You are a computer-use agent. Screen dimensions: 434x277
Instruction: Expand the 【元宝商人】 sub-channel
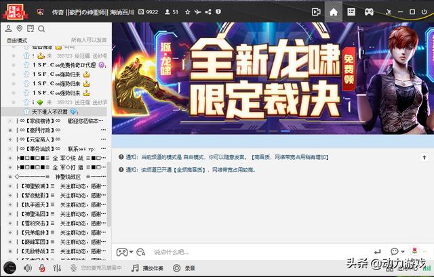tap(10, 140)
